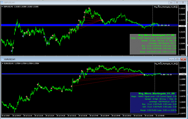Click the 30 Jul 12:20 time label

[39, 116]
